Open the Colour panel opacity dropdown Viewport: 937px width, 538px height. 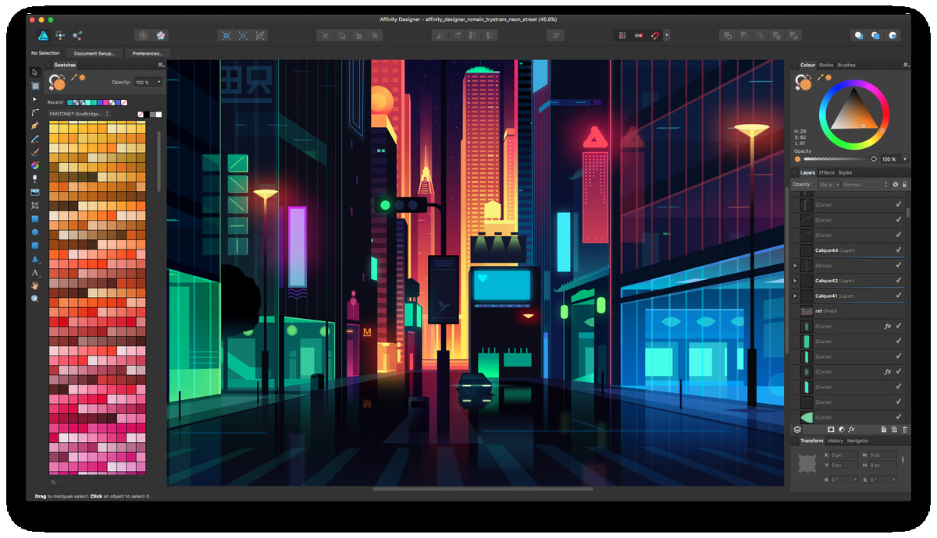(905, 159)
